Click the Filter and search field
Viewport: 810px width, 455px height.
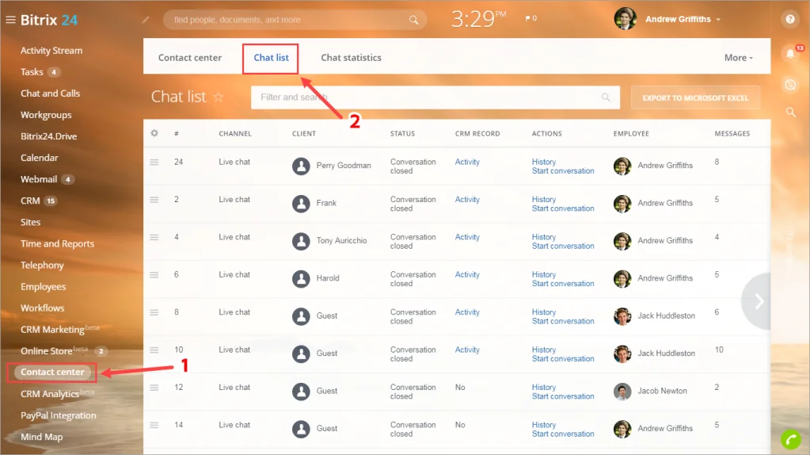435,97
